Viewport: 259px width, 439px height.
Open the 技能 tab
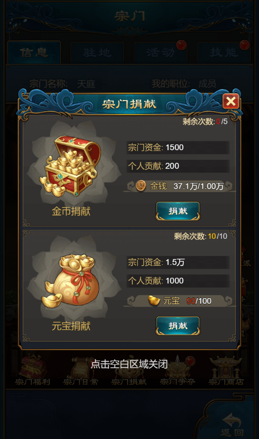coord(223,52)
